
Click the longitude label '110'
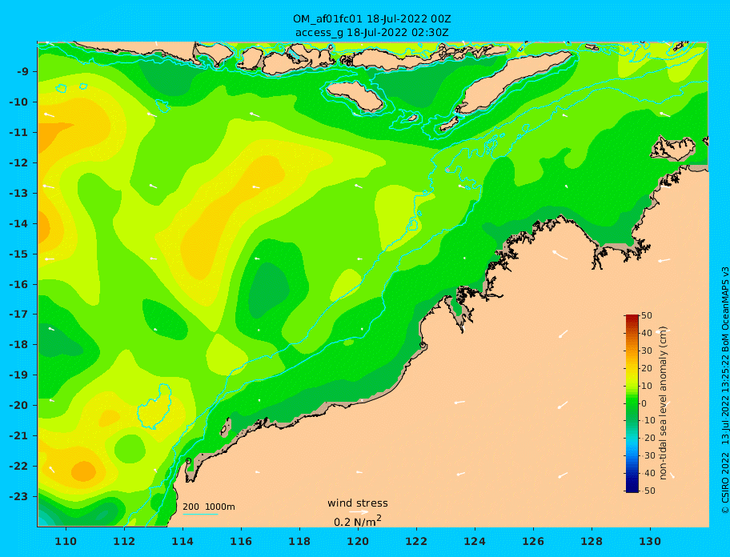coord(66,541)
